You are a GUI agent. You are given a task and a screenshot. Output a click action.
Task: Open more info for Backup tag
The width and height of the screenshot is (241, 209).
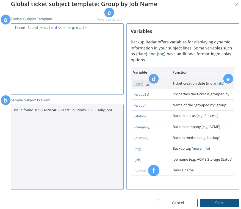[x=201, y=149]
